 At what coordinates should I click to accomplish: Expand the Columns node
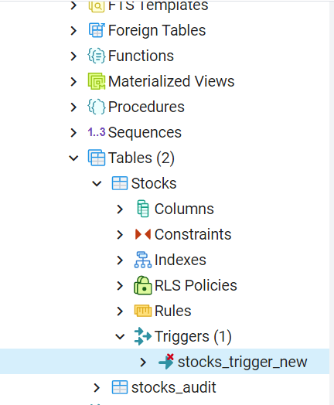click(x=120, y=209)
